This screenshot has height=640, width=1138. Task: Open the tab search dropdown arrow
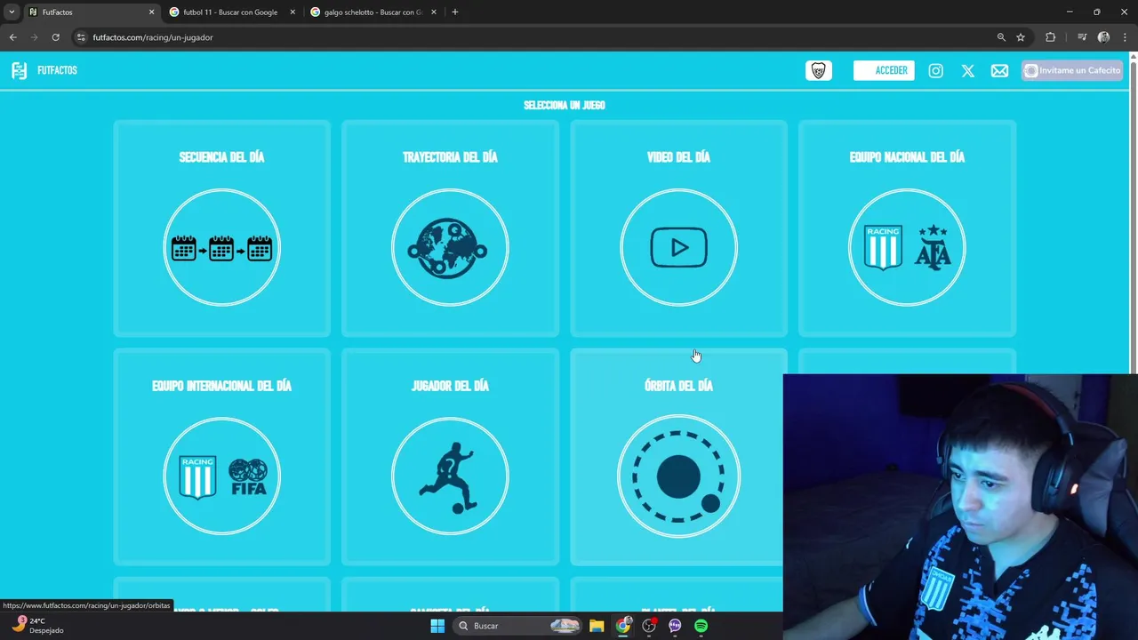pos(12,12)
